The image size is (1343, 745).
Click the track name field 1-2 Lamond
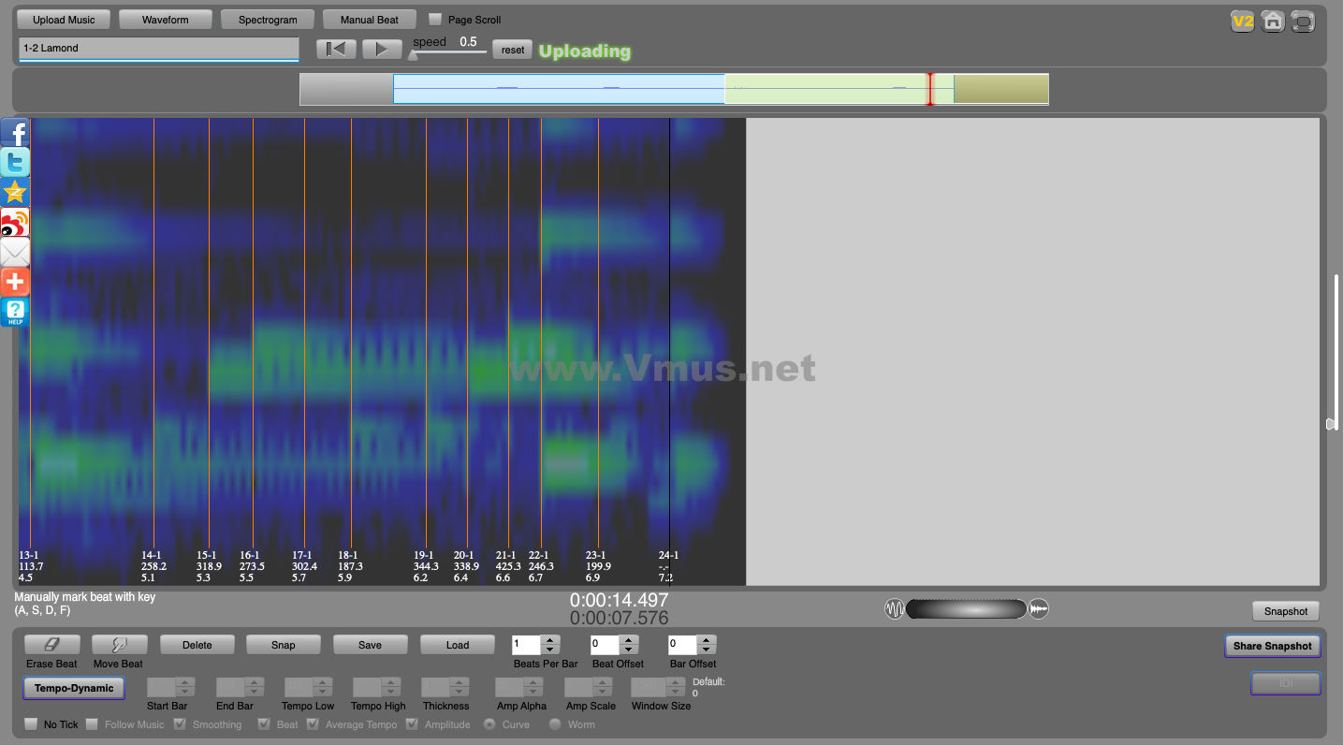point(158,49)
